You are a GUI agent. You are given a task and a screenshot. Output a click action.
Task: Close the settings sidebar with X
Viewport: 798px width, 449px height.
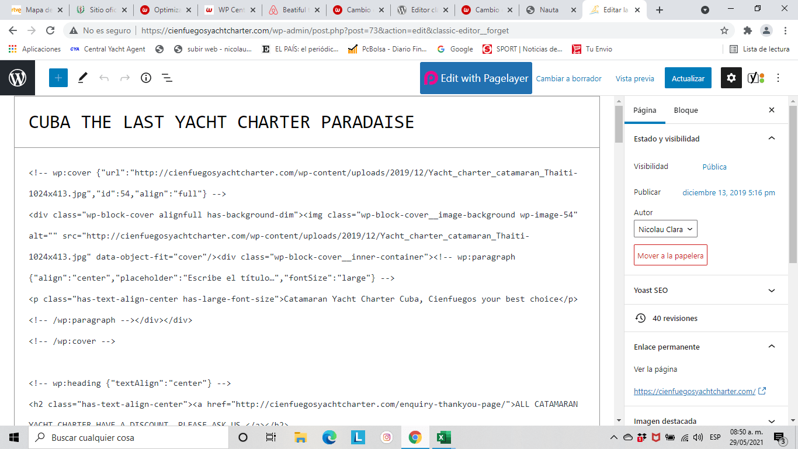772,110
